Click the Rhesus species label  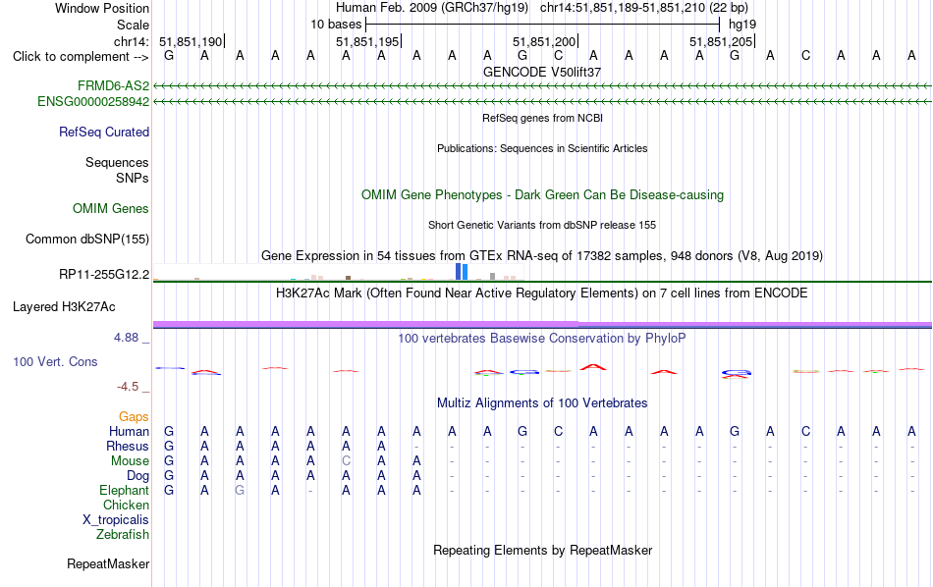pyautogui.click(x=128, y=446)
